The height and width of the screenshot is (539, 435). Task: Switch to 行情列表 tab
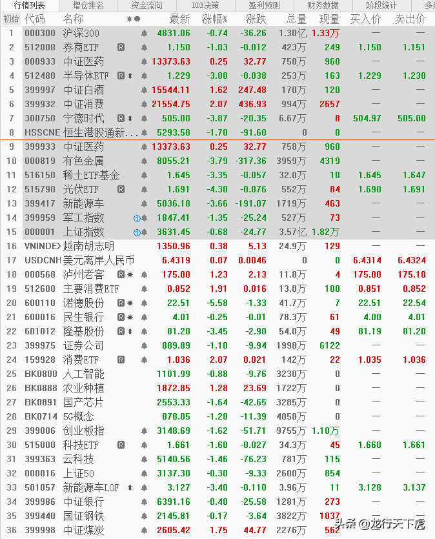coord(29,5)
